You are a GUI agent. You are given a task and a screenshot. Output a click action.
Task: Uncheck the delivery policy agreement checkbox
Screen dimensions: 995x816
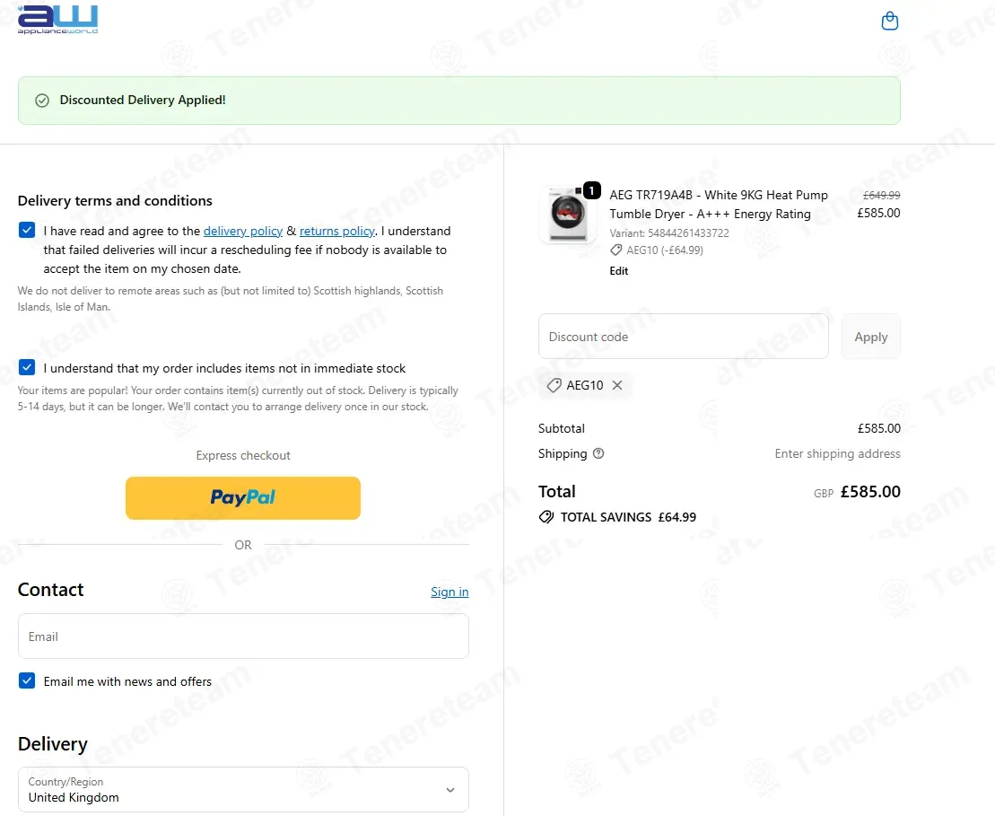point(27,231)
